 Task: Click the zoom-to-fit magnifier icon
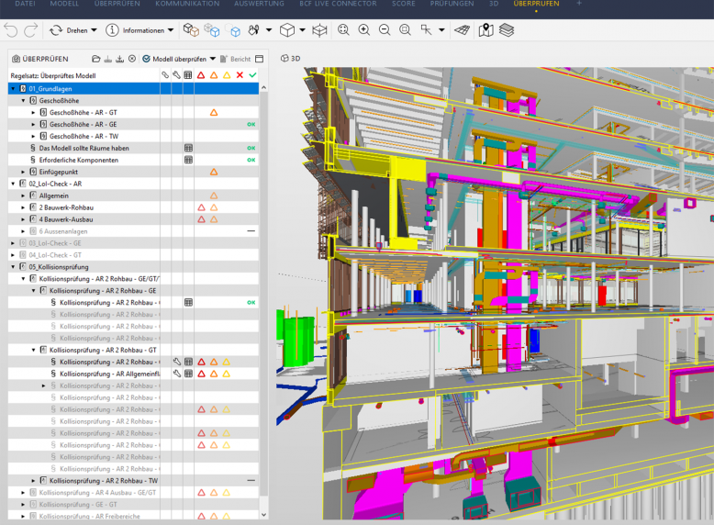[343, 30]
